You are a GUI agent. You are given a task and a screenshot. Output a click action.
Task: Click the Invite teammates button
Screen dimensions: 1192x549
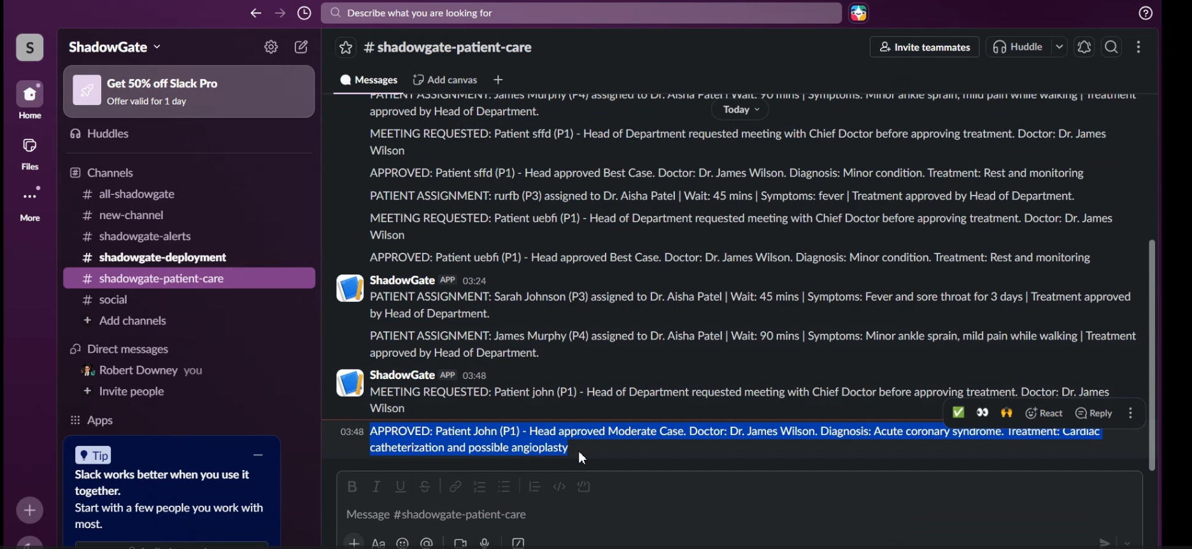coord(925,47)
